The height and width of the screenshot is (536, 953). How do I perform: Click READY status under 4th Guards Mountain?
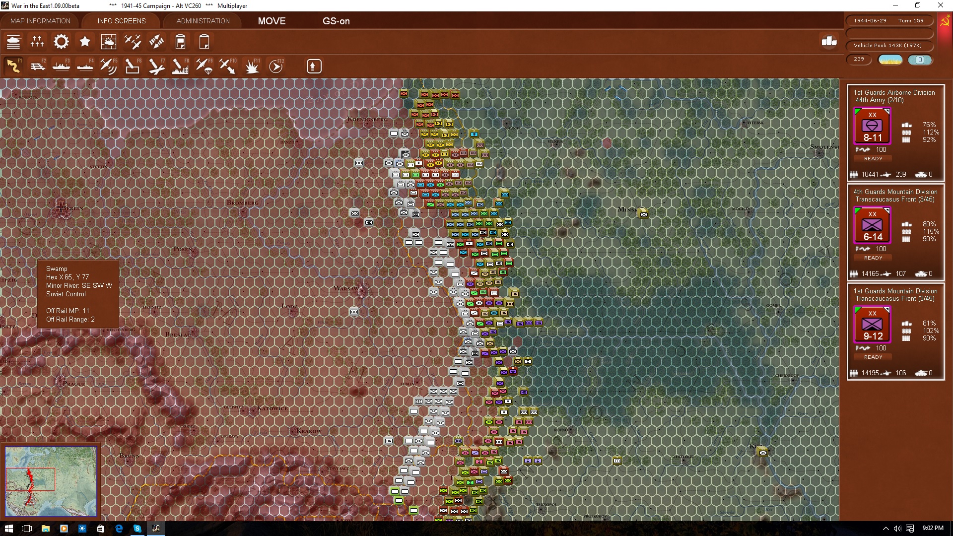(x=873, y=258)
